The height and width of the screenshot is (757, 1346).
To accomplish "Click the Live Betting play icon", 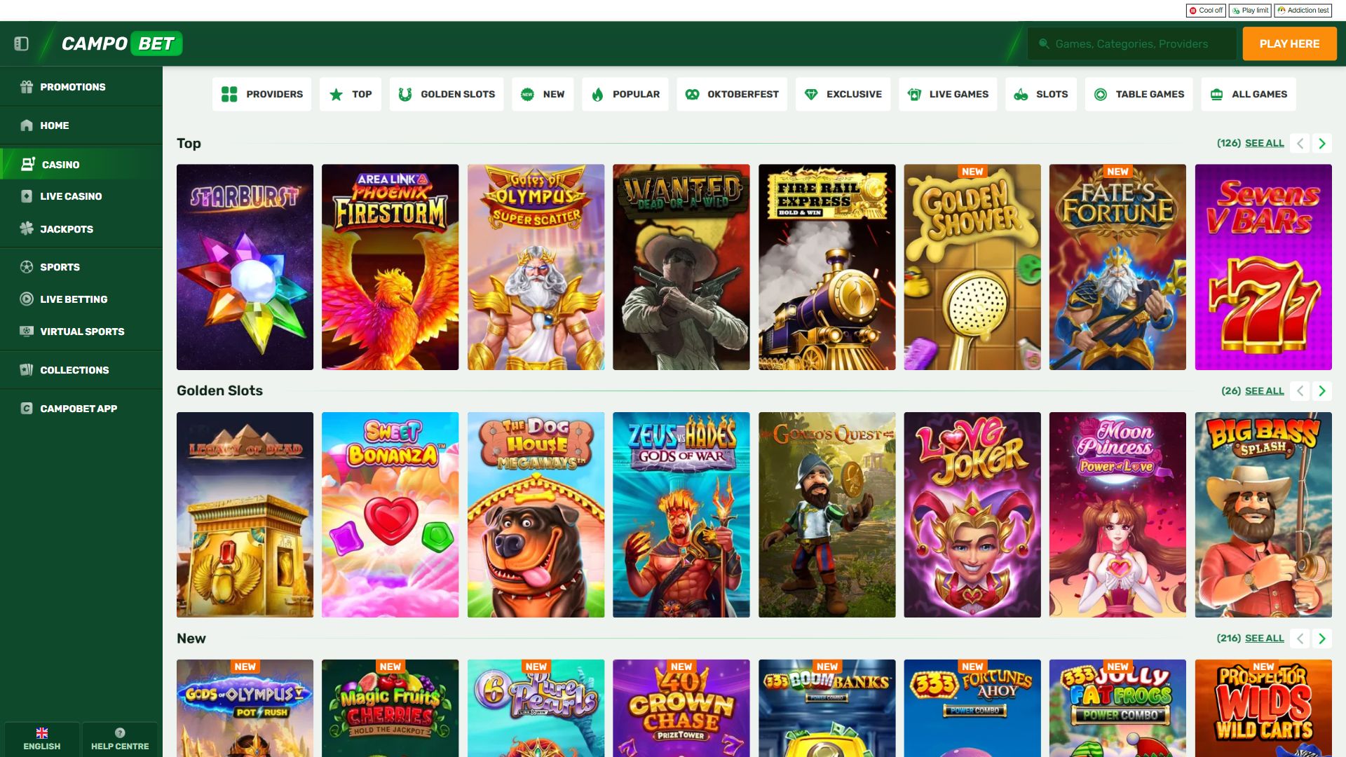I will 27,299.
